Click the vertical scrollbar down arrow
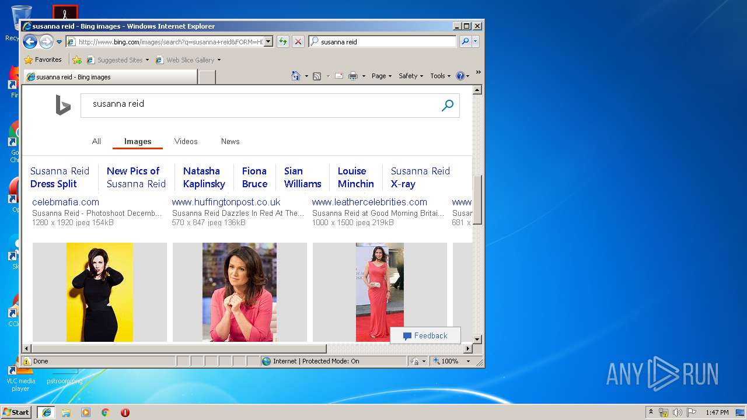 [x=477, y=339]
